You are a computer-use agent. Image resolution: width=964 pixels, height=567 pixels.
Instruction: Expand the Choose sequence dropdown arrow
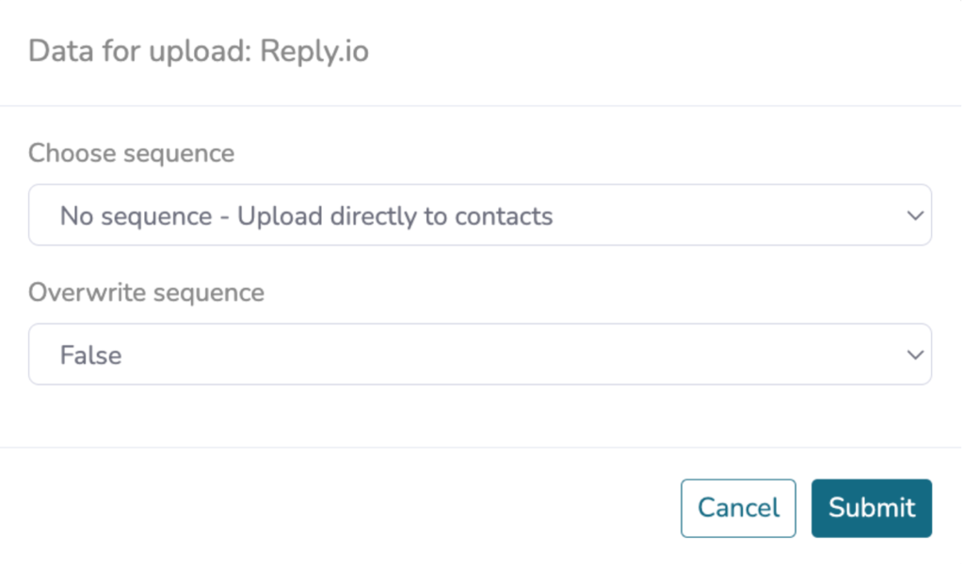pyautogui.click(x=915, y=215)
